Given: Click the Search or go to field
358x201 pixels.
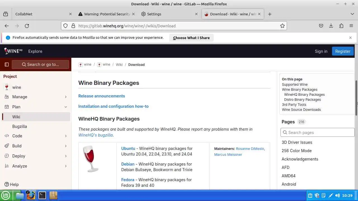Looking at the screenshot, I should (40, 64).
